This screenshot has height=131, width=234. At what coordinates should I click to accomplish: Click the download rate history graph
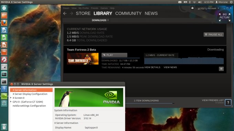point(184,61)
